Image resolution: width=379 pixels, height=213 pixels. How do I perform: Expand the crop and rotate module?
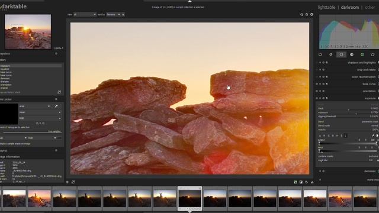click(366, 70)
